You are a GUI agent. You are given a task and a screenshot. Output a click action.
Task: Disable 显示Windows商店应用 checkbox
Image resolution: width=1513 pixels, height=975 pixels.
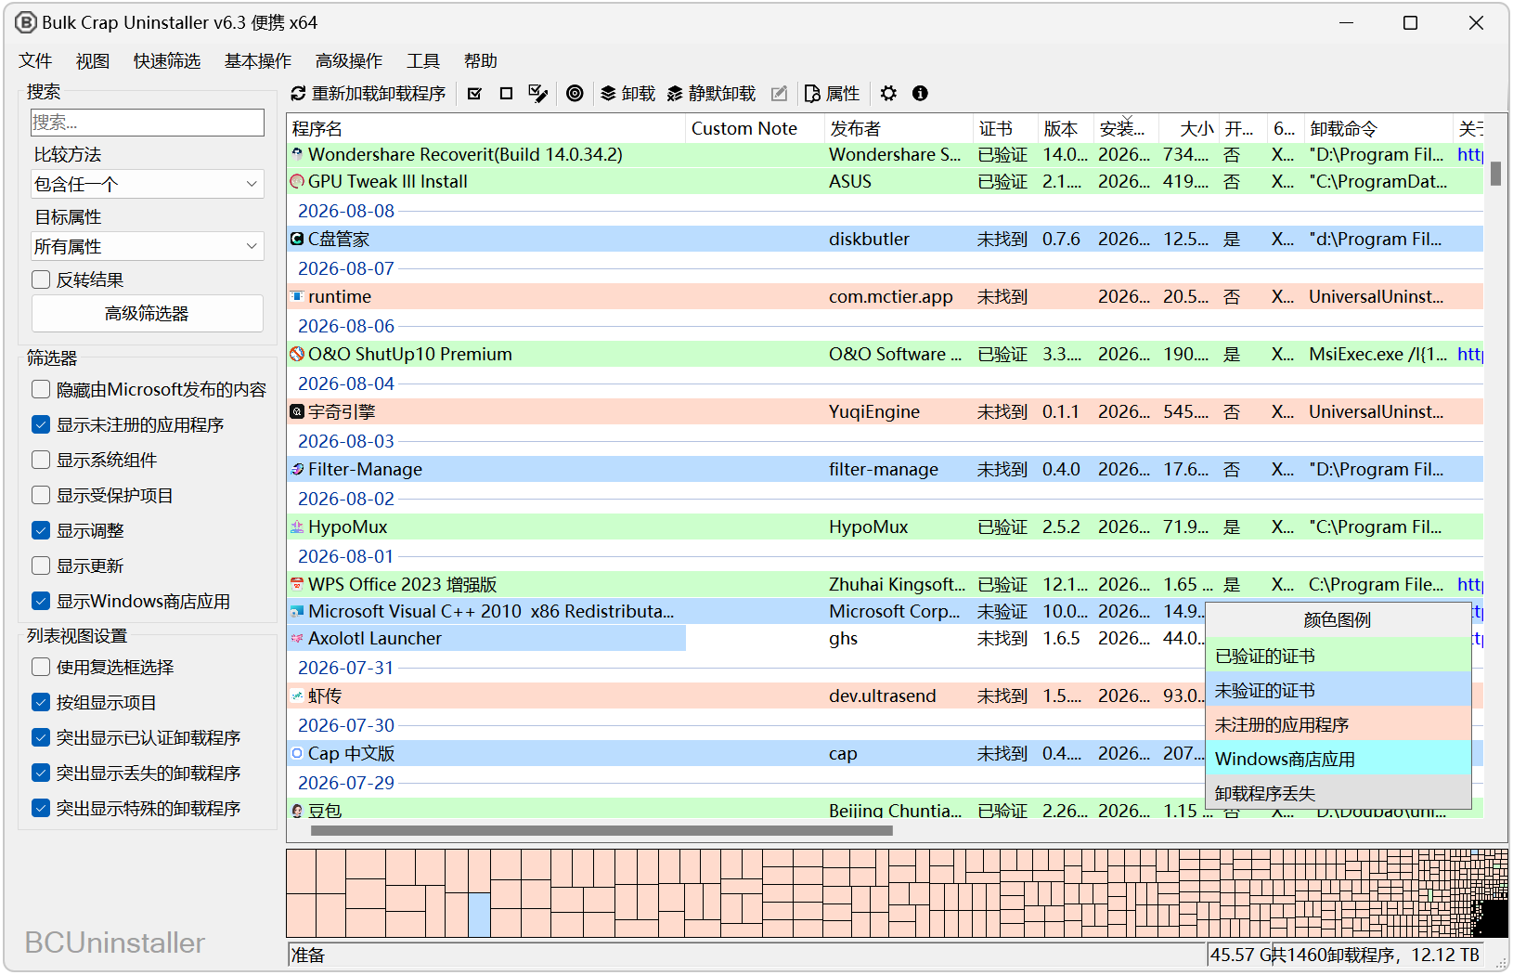click(41, 601)
